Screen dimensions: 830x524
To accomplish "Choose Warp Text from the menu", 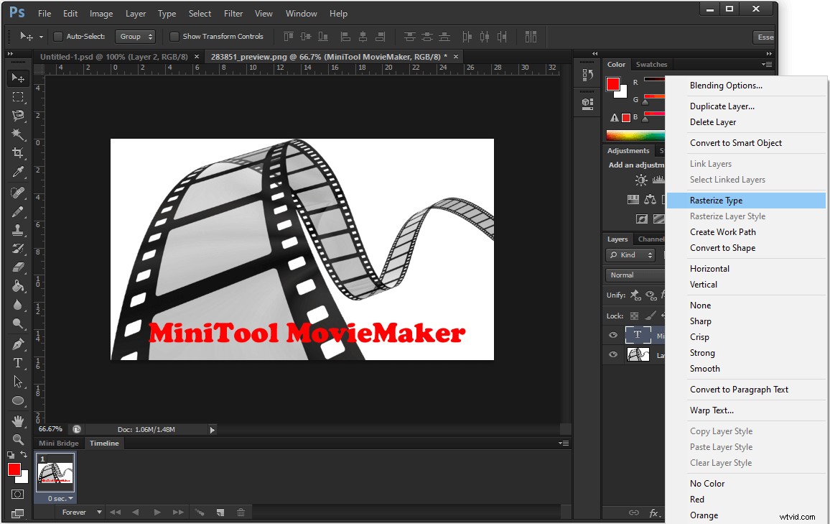I will (x=712, y=410).
